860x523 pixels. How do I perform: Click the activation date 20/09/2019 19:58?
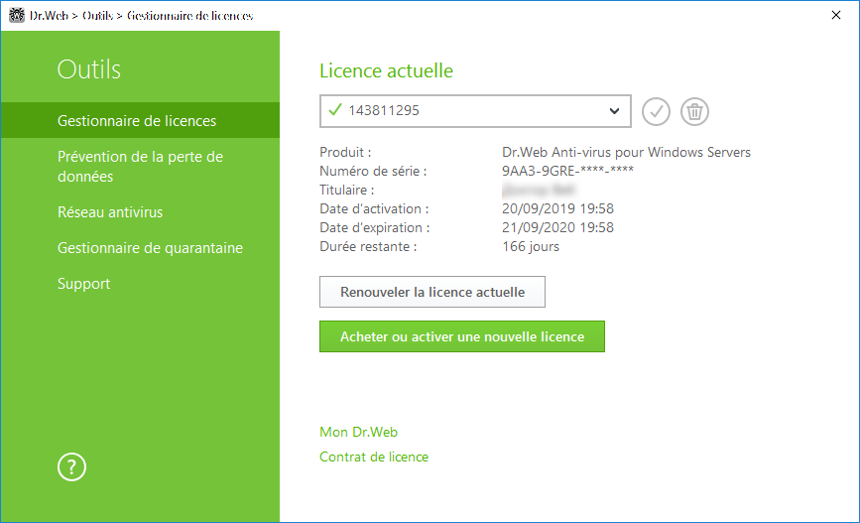(557, 208)
